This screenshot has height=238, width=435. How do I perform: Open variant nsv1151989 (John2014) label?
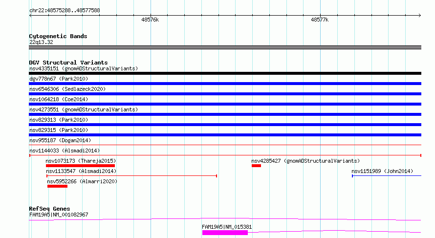(382, 171)
